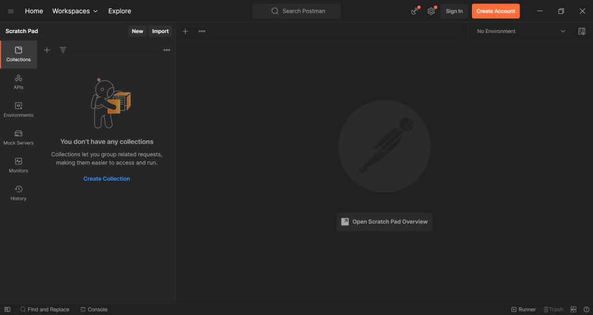Select the History sidebar tab
593x315 pixels.
click(19, 193)
